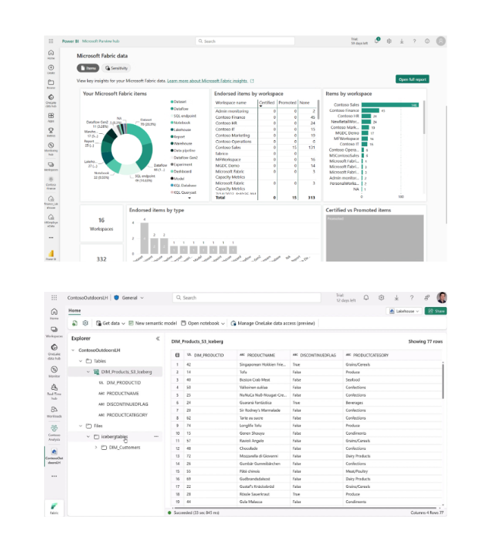Image resolution: width=497 pixels, height=552 pixels.
Task: Open the Lakehouse mode dropdown
Action: (x=404, y=311)
